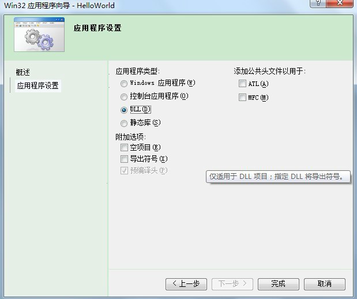Close the Win32 wizard dialog
This screenshot has height=299, width=357.
pyautogui.click(x=340, y=3)
